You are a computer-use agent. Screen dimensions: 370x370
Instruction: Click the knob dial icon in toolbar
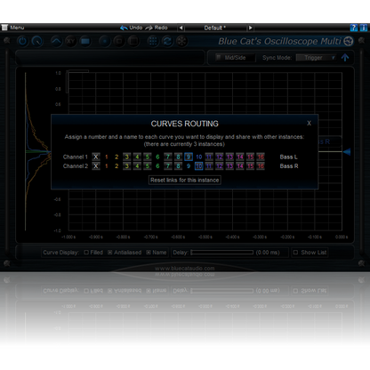tap(36, 41)
